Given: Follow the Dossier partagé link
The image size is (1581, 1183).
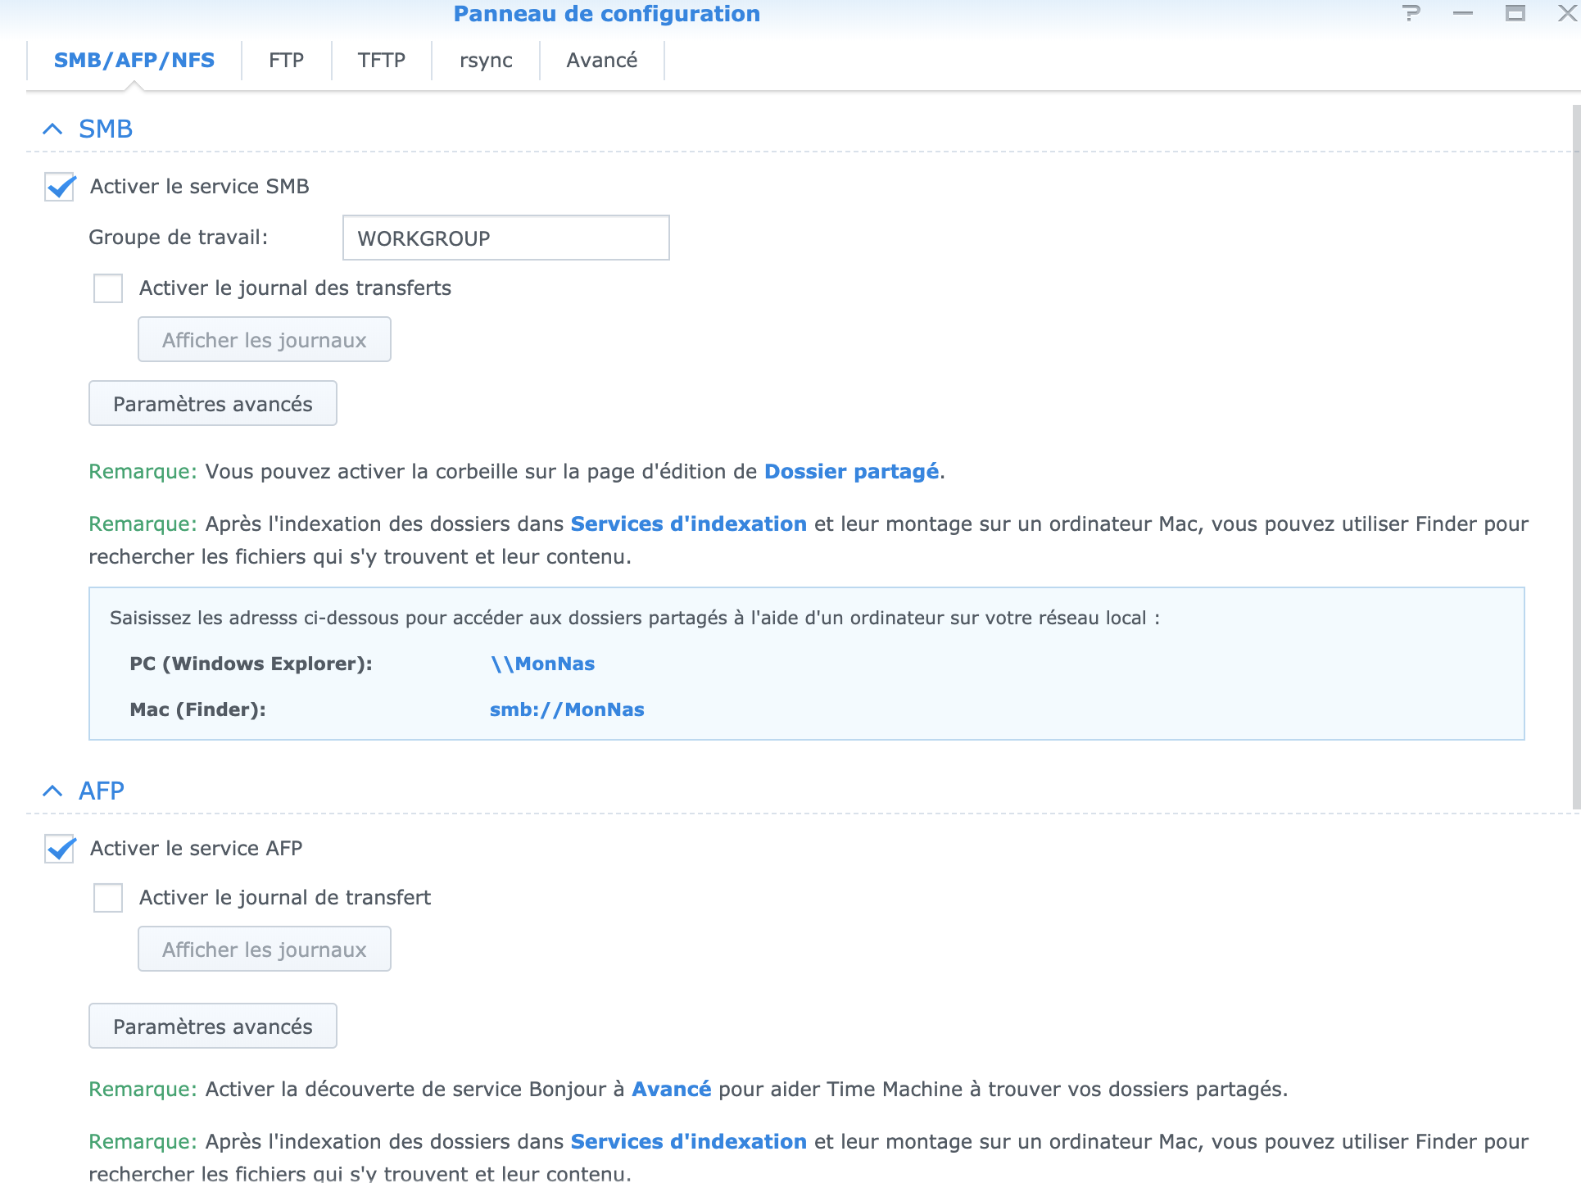Looking at the screenshot, I should click(x=851, y=472).
